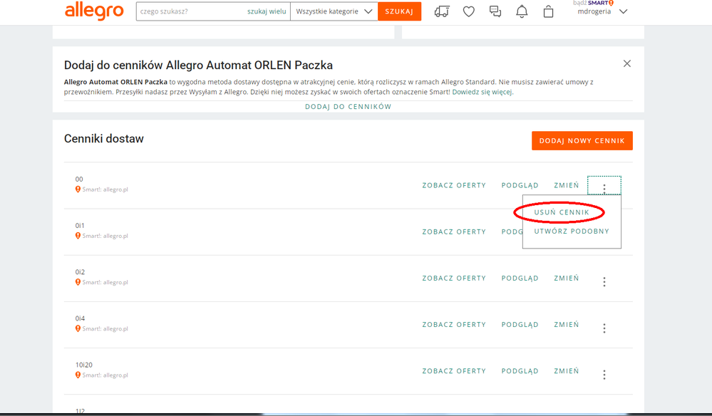Viewport: 712px width, 416px height.
Task: Click the cennik name 10i20
Action: tap(83, 365)
